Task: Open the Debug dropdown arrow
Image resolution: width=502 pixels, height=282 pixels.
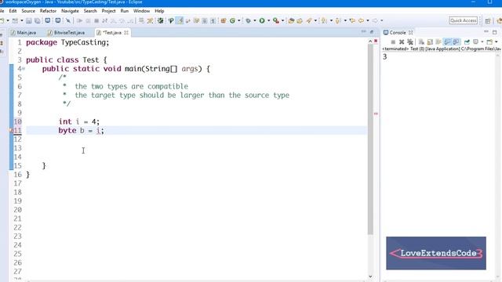Action: (x=255, y=21)
